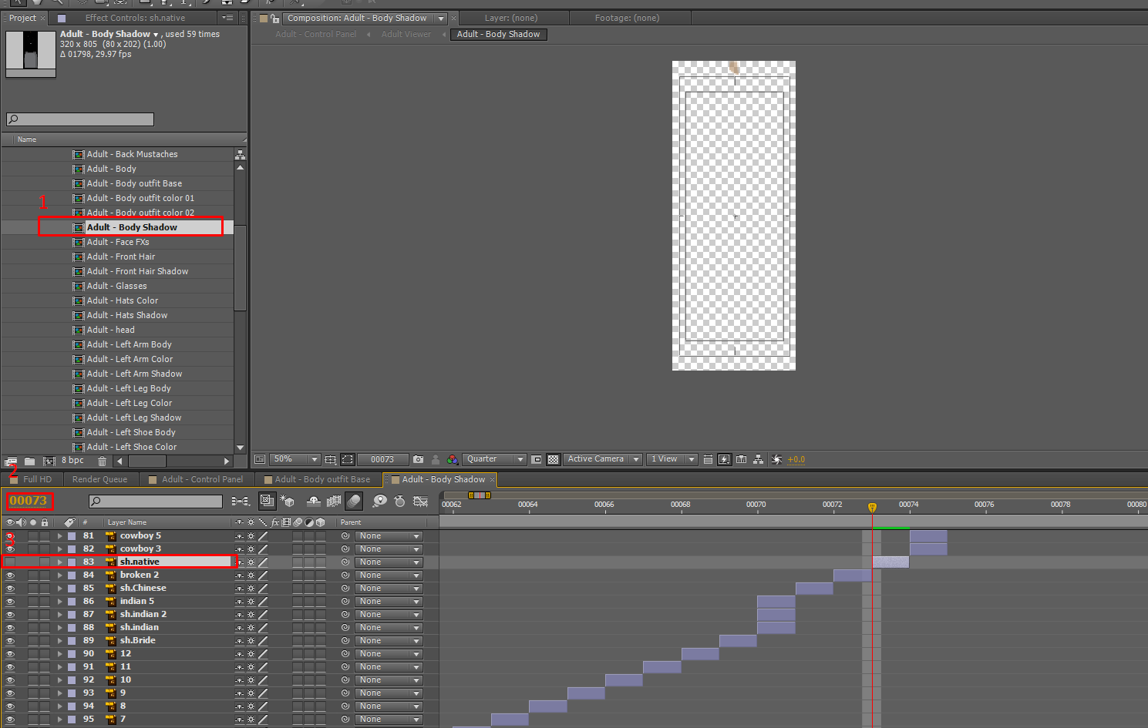Hide the broken 2 layer
The height and width of the screenshot is (728, 1148).
point(10,575)
